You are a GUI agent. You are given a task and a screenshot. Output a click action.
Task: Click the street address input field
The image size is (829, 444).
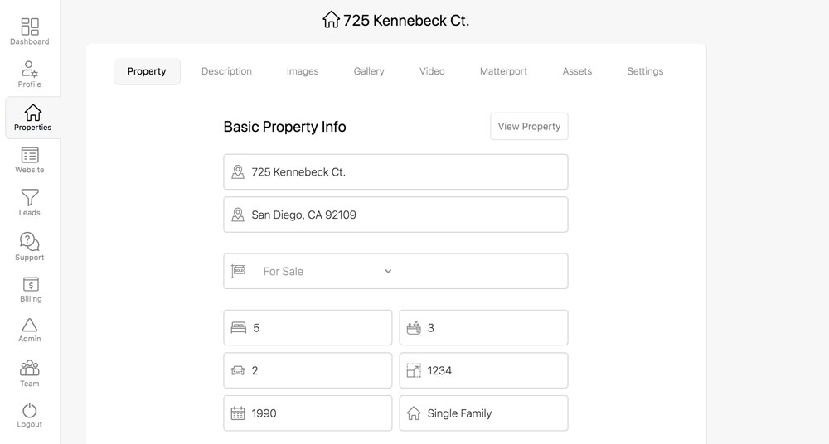[395, 171]
